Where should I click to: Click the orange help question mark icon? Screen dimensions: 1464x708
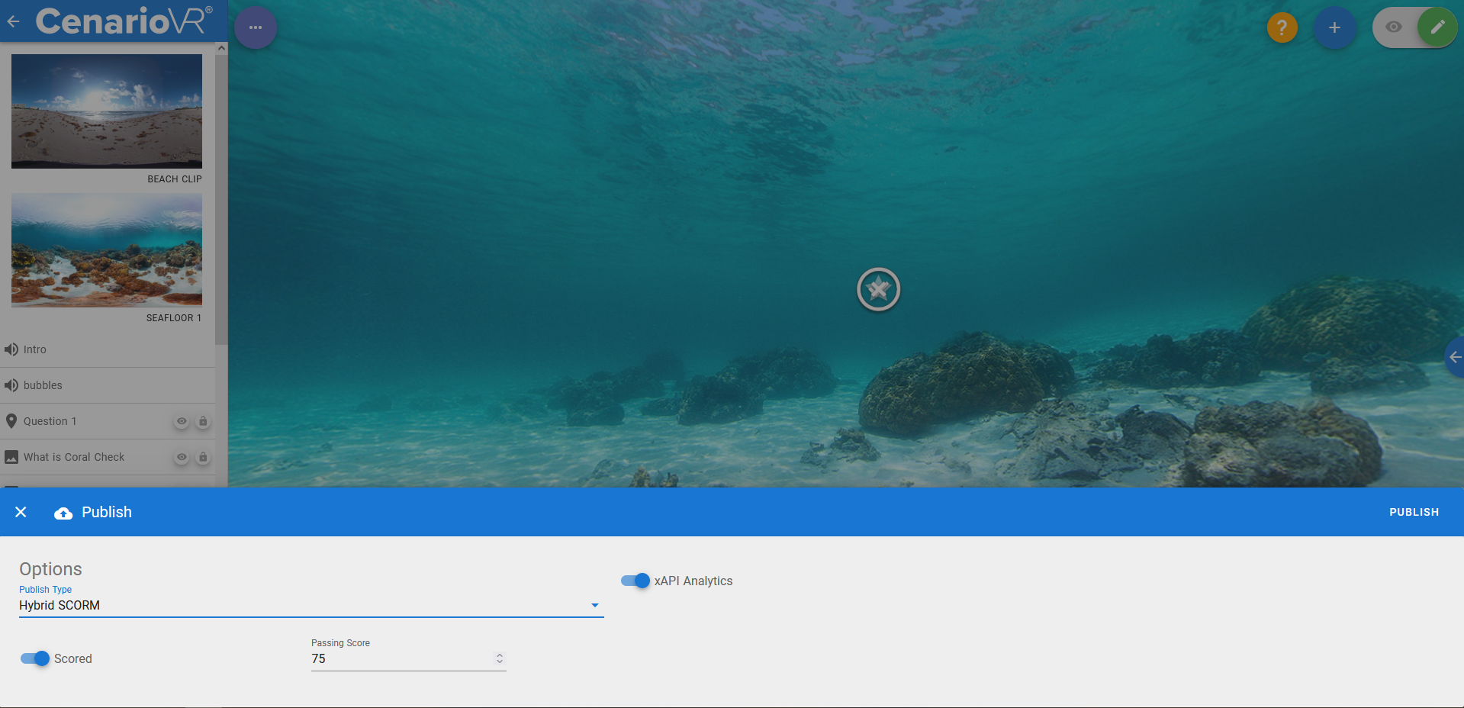point(1282,27)
